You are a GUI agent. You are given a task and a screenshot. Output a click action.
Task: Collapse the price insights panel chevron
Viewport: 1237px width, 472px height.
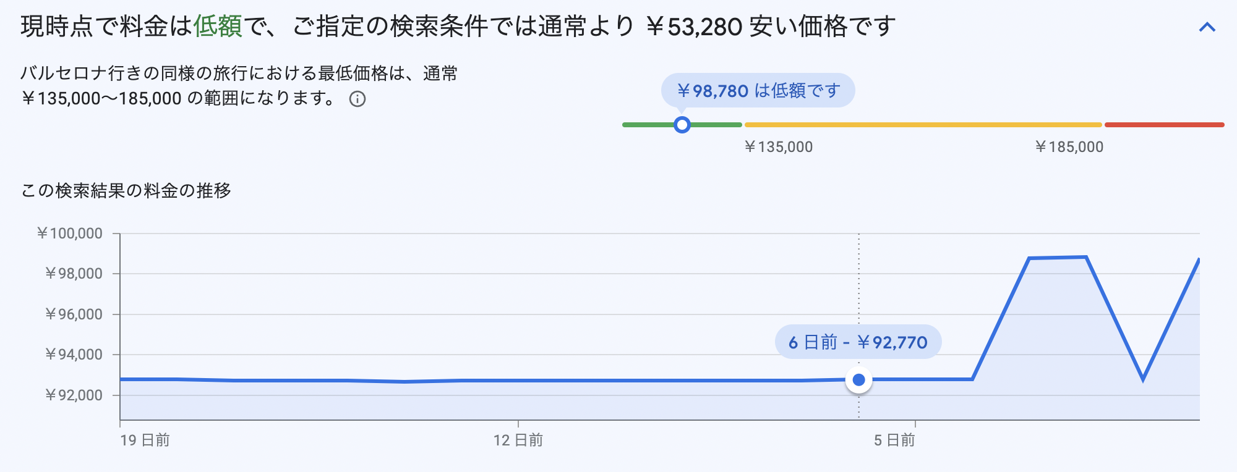coord(1207,27)
